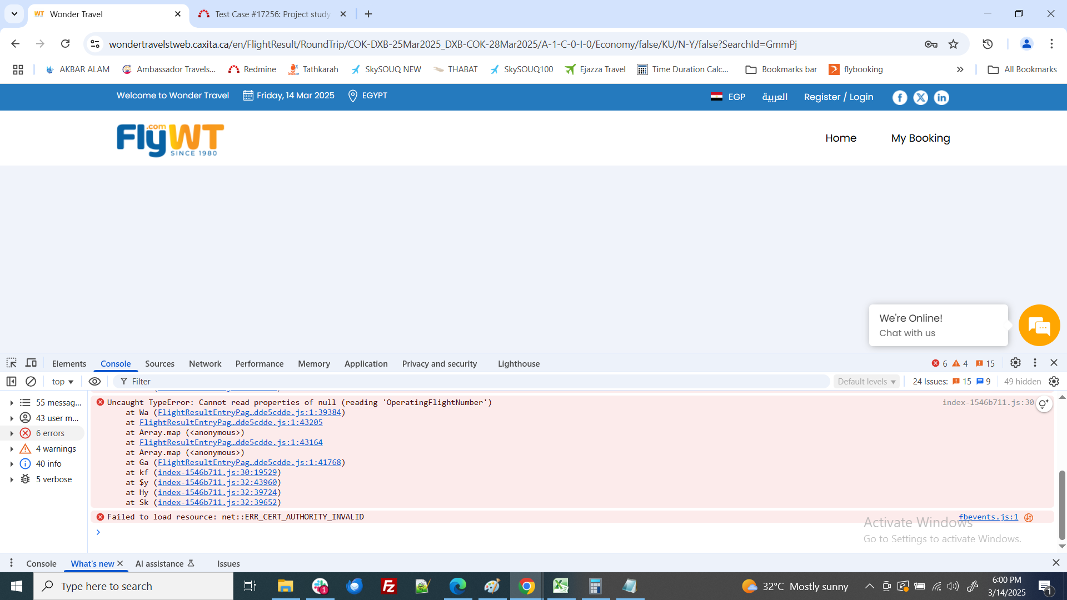Open the console settings gear next to hidden count

(x=1054, y=381)
